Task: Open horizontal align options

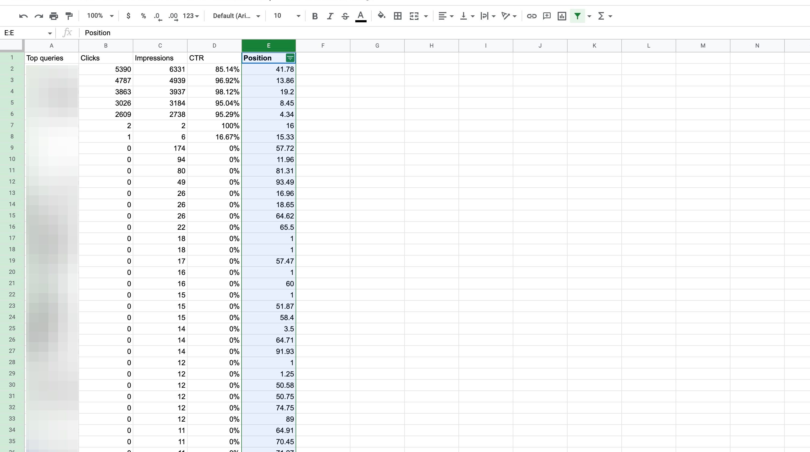Action: [446, 16]
